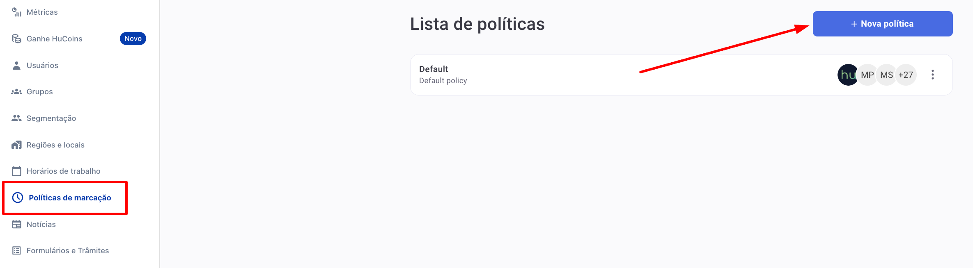Click the Grupos people icon
Image resolution: width=973 pixels, height=268 pixels.
pos(16,92)
